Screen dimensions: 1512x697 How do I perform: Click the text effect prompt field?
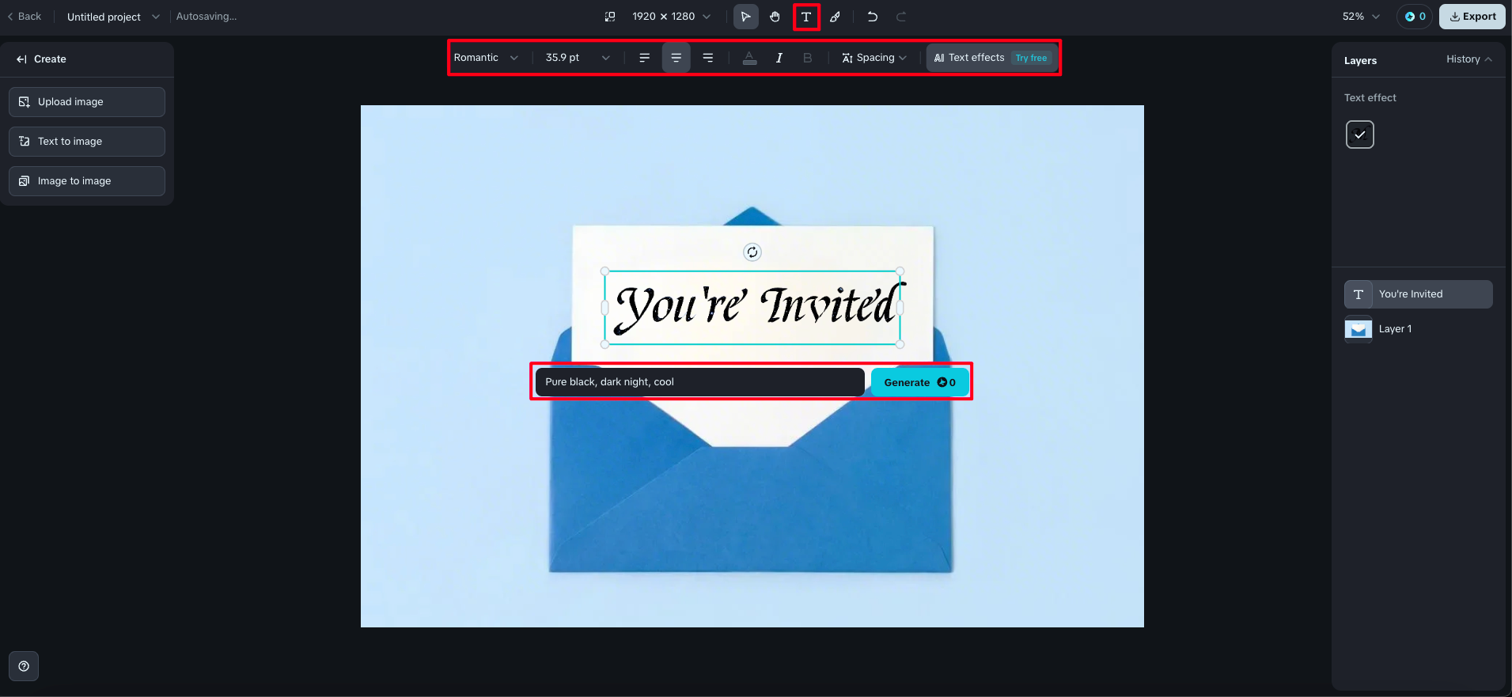[x=700, y=382]
